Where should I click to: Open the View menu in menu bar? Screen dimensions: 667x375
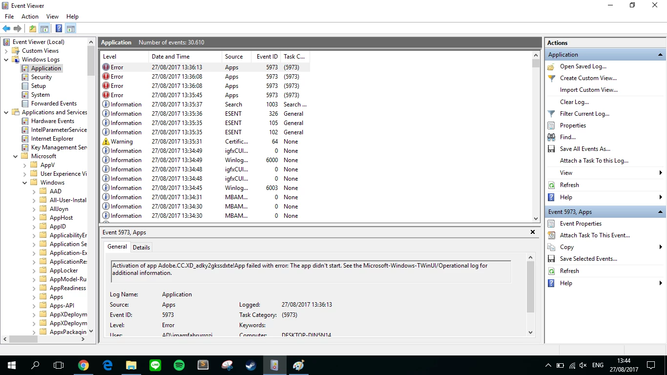click(x=52, y=17)
